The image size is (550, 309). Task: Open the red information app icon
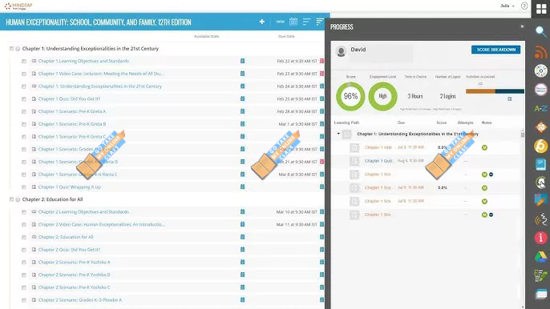point(540,238)
